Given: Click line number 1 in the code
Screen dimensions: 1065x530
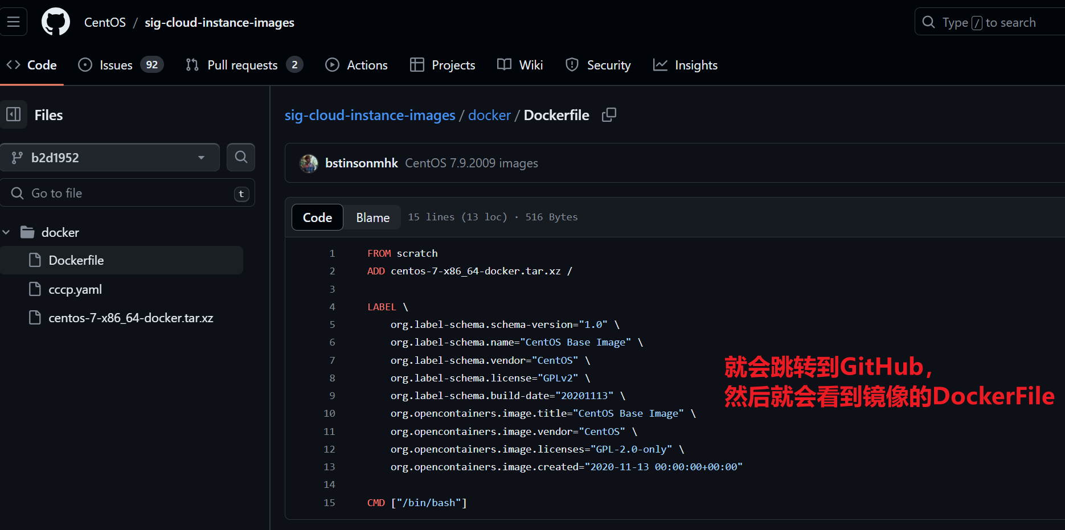Looking at the screenshot, I should pyautogui.click(x=332, y=253).
